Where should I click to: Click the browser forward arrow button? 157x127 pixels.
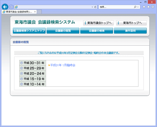pos(11,7)
